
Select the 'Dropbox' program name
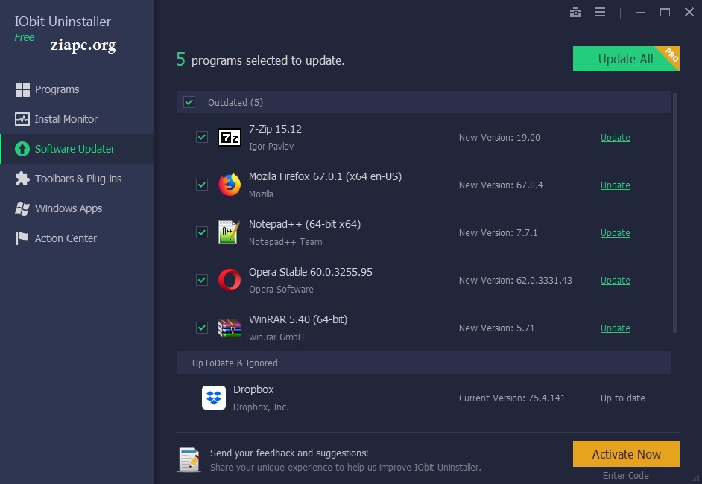[x=253, y=389]
